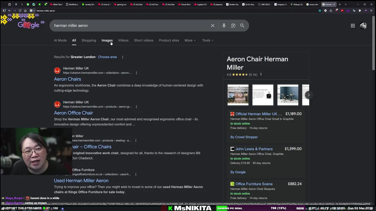Click the browser address bar text
This screenshot has width=376, height=211.
pos(46,11)
